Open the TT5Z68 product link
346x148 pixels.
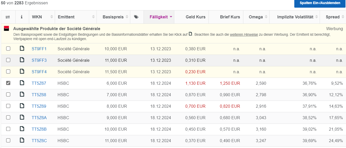coord(40,95)
